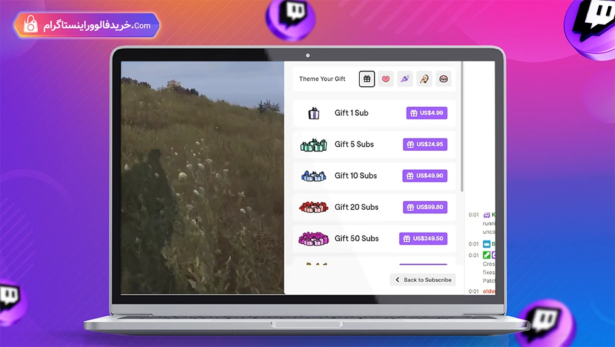Click the Theme Your Gift heading
Viewport: 615px width, 347px height.
coord(322,79)
